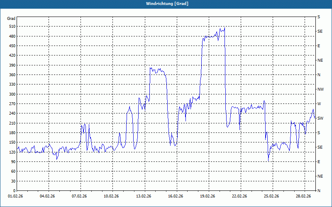The width and height of the screenshot is (332, 207).
Task: Click the y-axis value 480
Action: tap(12, 36)
